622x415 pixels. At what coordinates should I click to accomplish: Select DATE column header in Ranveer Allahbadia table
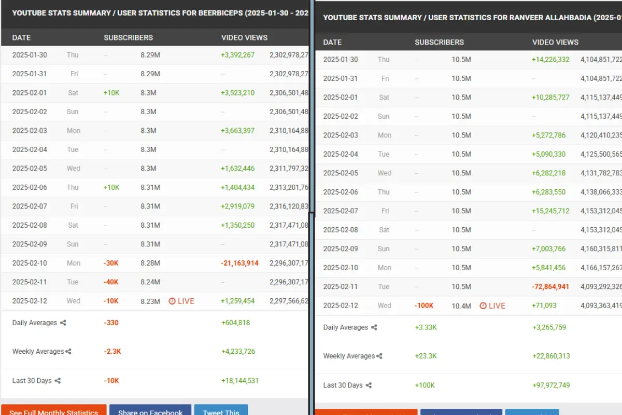tap(332, 42)
